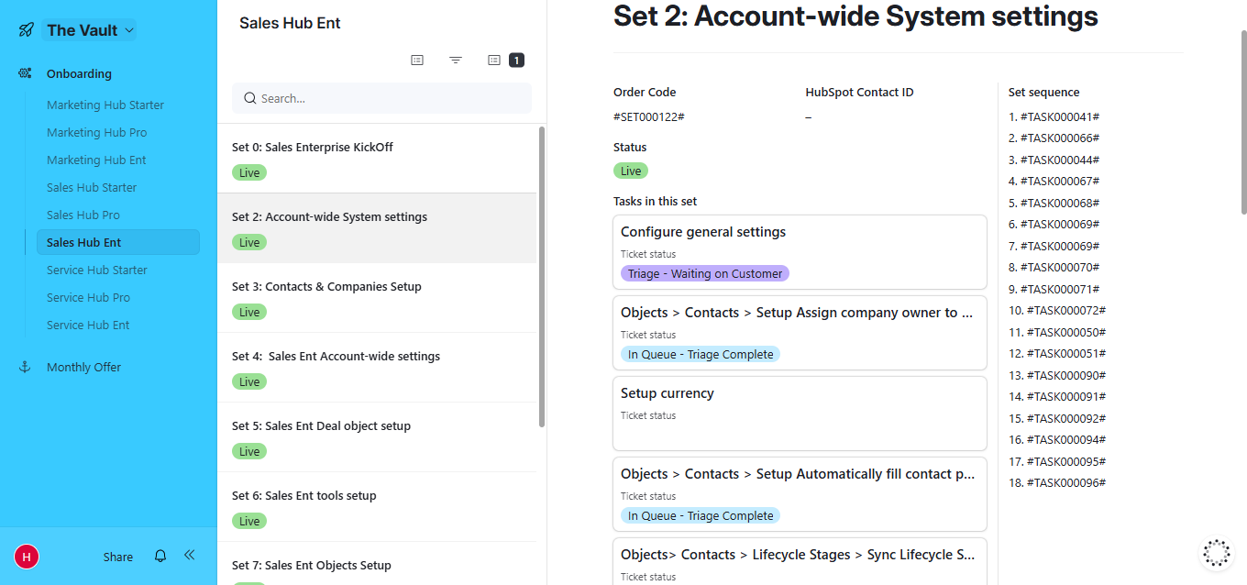1247x585 pixels.
Task: Open Setup Assign company owner task card
Action: click(800, 333)
